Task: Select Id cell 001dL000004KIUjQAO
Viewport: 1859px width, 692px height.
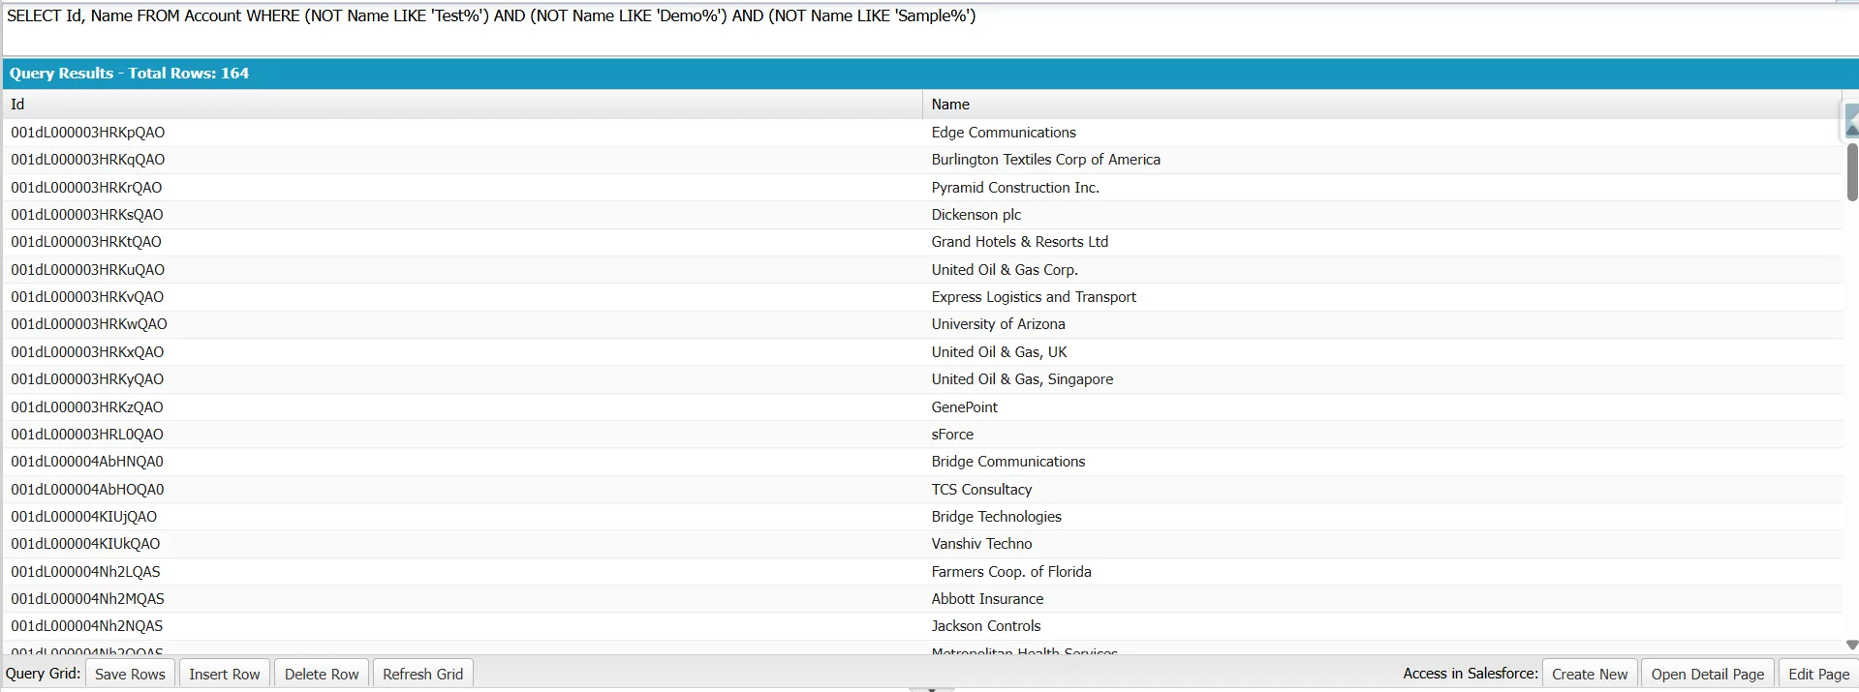Action: pos(462,517)
